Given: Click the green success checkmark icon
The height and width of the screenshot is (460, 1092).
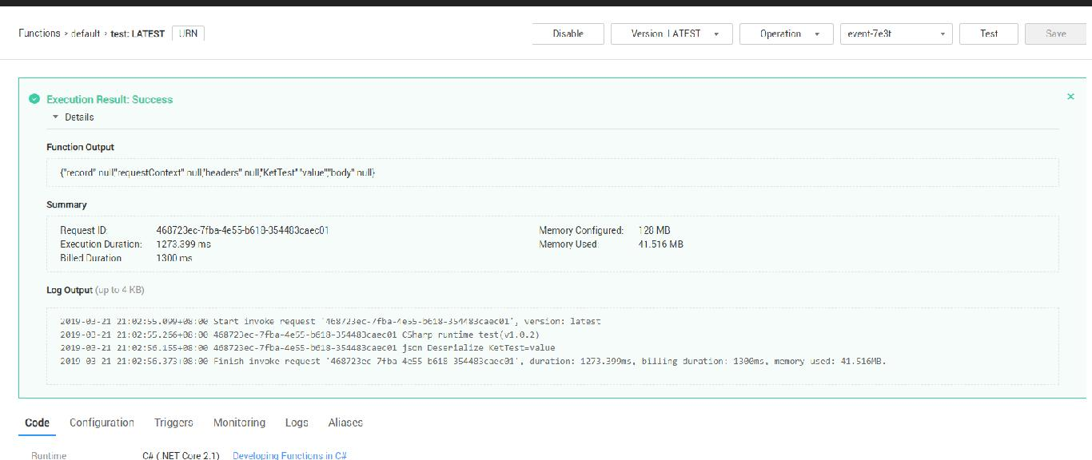Looking at the screenshot, I should [x=34, y=99].
